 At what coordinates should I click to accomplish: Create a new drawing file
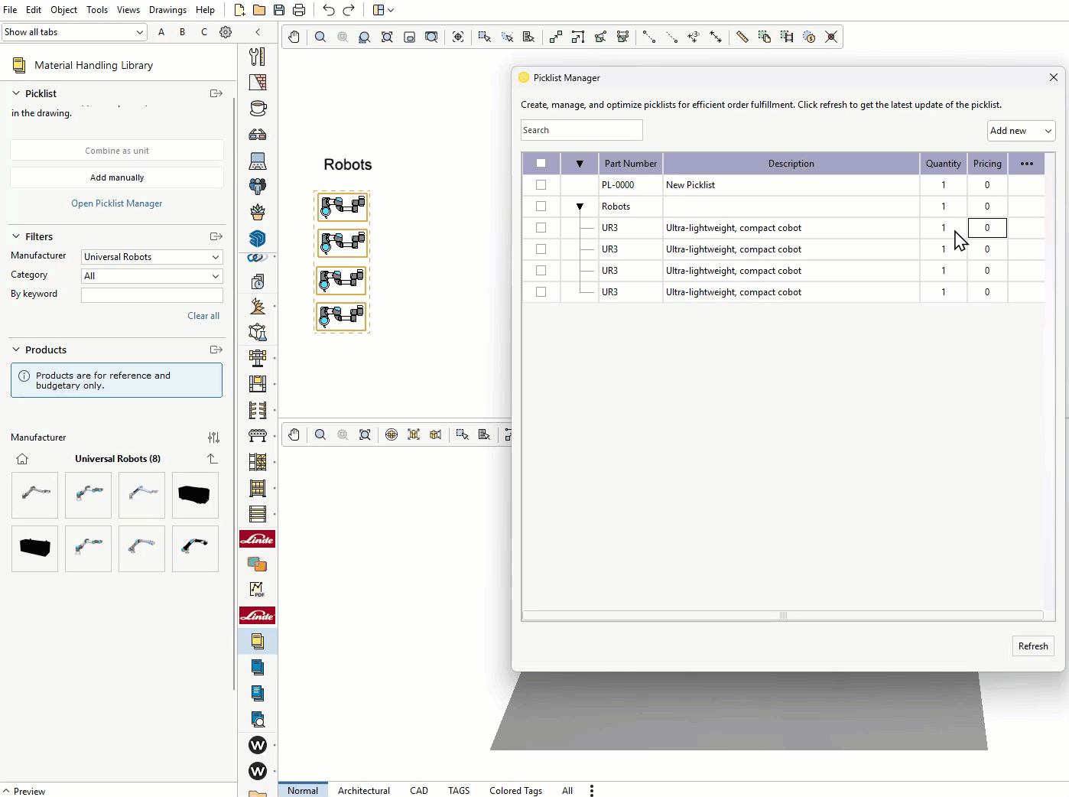click(239, 10)
